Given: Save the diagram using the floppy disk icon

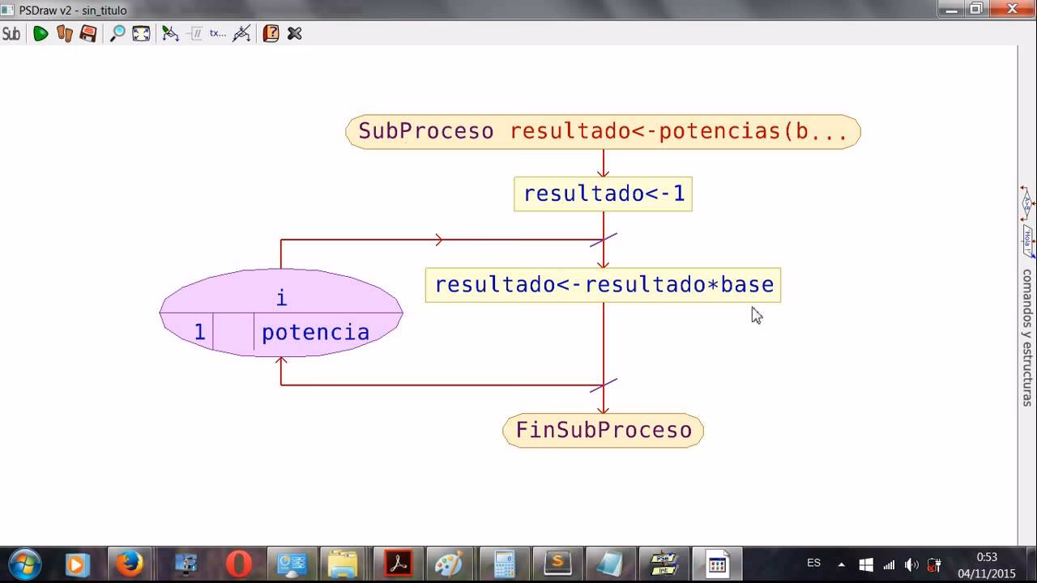Looking at the screenshot, I should (x=89, y=34).
